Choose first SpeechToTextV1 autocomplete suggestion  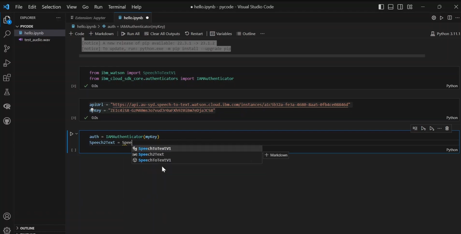click(197, 148)
